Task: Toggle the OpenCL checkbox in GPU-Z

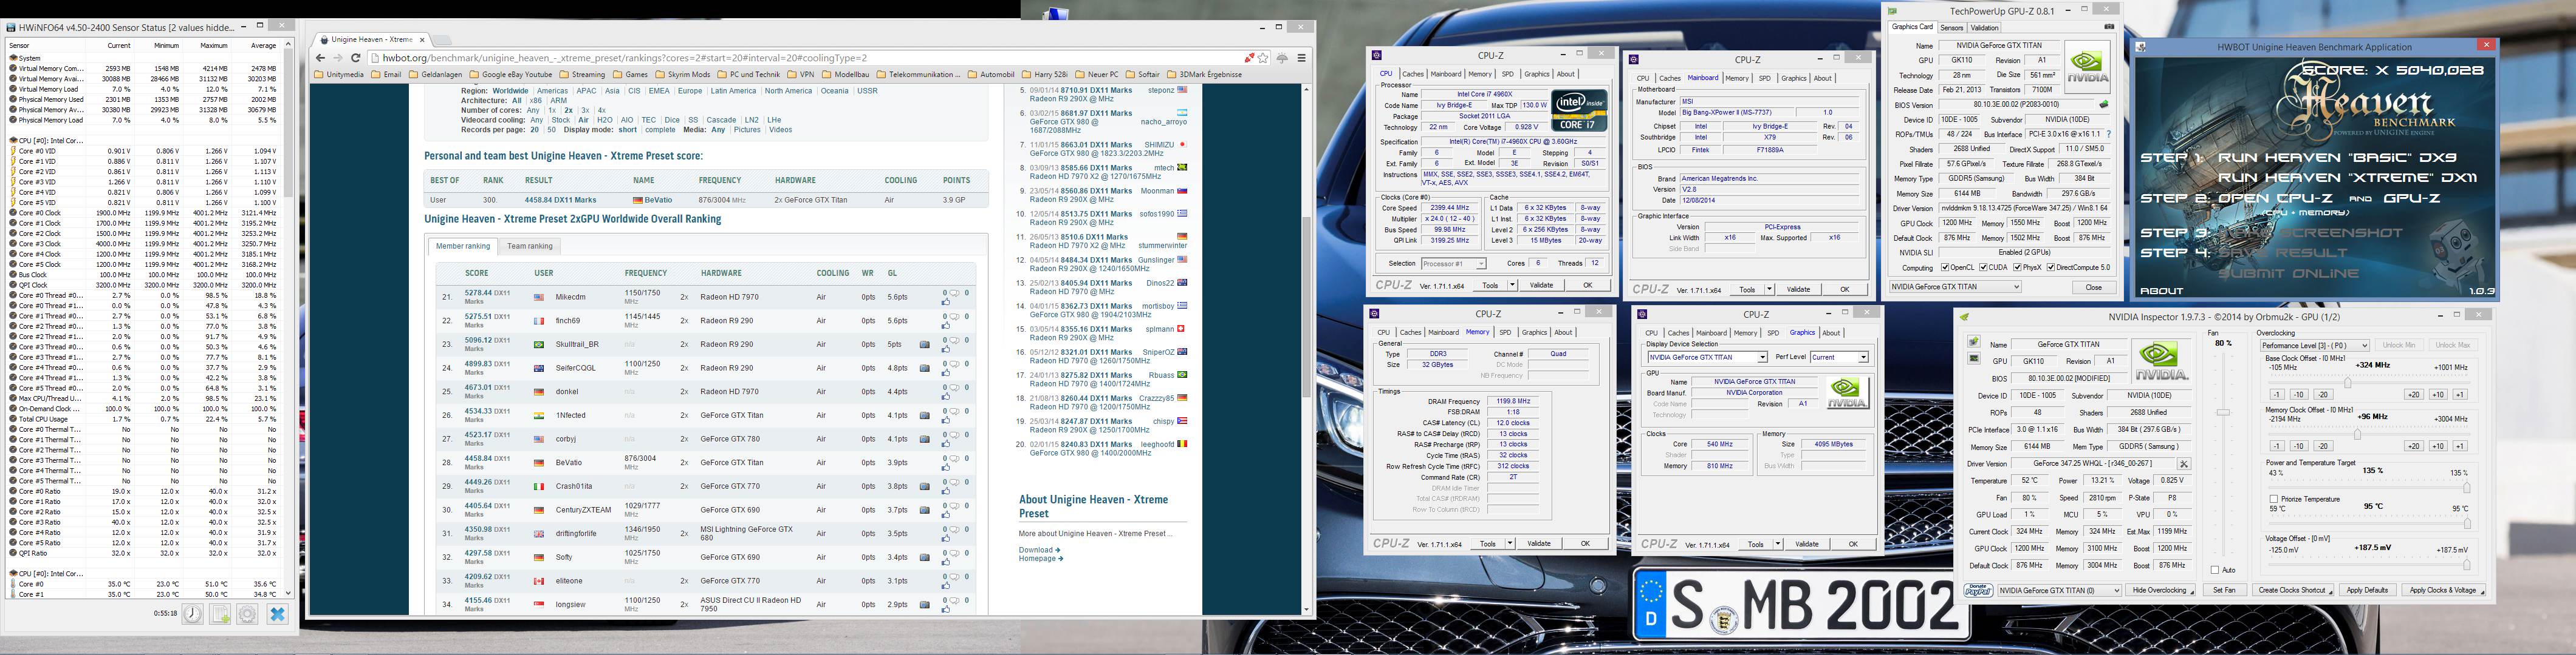Action: [x=1945, y=267]
